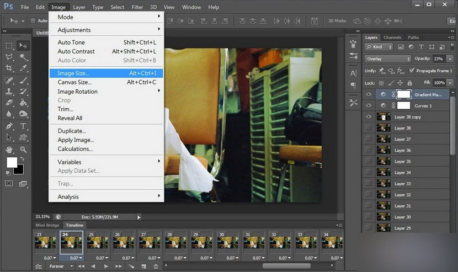Choose the Horizontal Type tool
Image resolution: width=458 pixels, height=272 pixels.
[x=23, y=126]
